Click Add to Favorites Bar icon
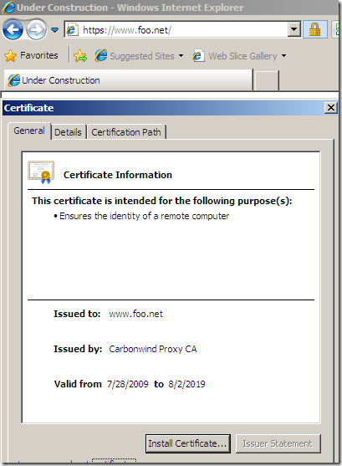The width and height of the screenshot is (342, 466). pyautogui.click(x=80, y=56)
